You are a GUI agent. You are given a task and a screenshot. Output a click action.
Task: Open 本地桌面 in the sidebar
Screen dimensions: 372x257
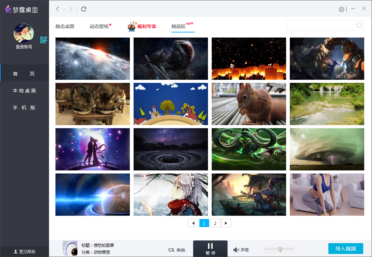(24, 91)
